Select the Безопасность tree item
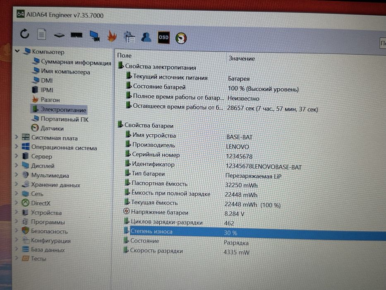Image resolution: width=386 pixels, height=290 pixels. 45,231
